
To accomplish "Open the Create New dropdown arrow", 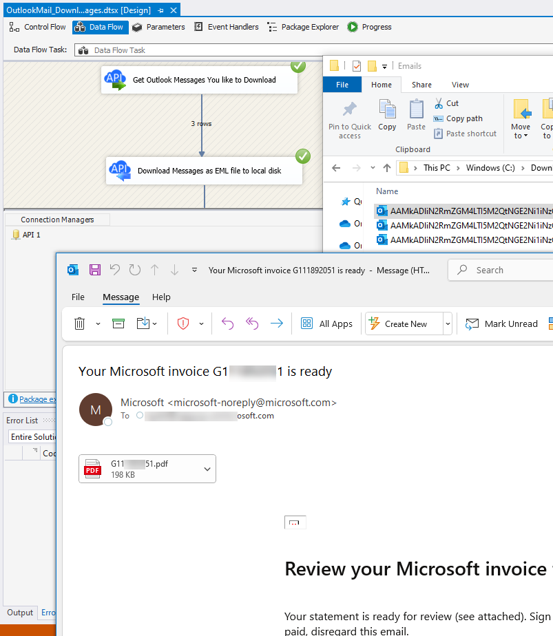I will click(448, 324).
